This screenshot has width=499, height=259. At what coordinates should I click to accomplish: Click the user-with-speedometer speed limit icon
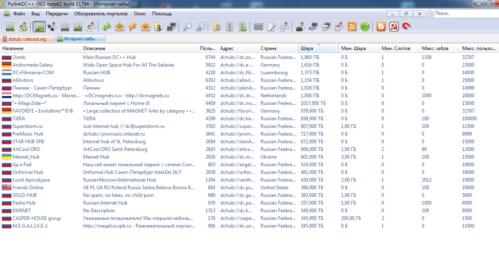[x=301, y=27]
